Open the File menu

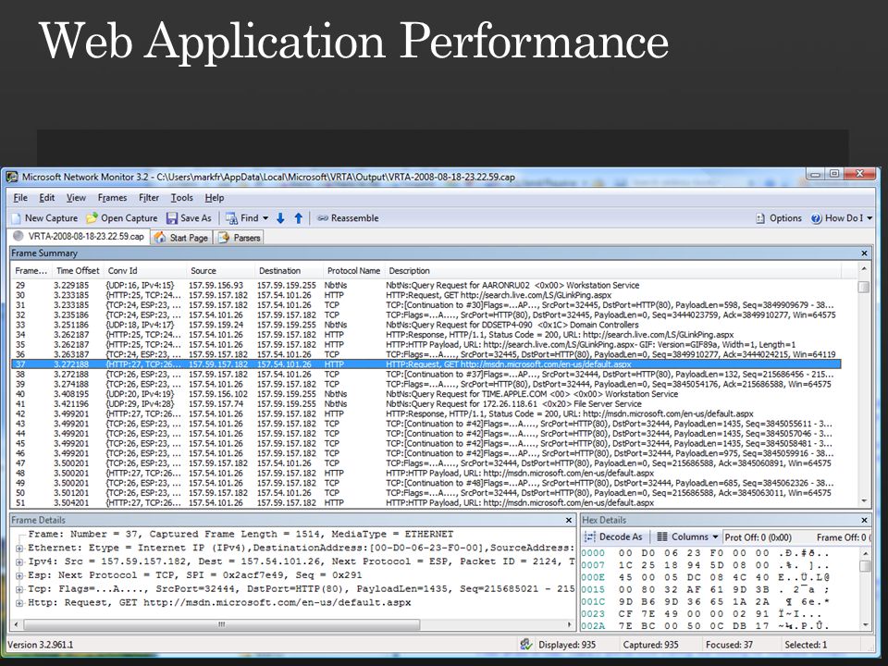click(20, 198)
